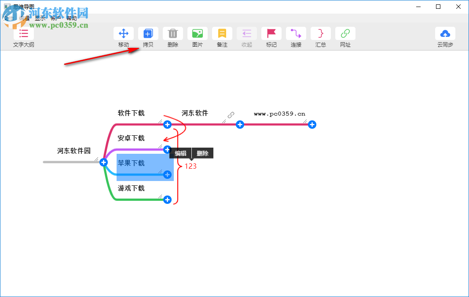Viewport: 469px width, 297px height.
Task: Open the 文件 (File) menu
Action: coord(8,18)
